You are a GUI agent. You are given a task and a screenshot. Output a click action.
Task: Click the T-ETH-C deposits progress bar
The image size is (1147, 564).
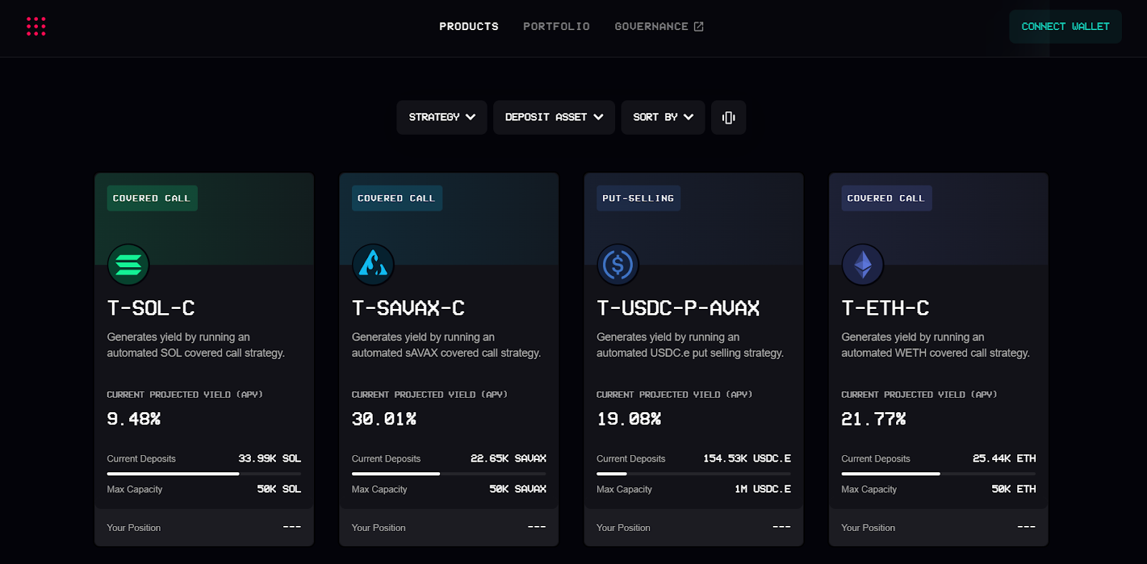coord(938,474)
